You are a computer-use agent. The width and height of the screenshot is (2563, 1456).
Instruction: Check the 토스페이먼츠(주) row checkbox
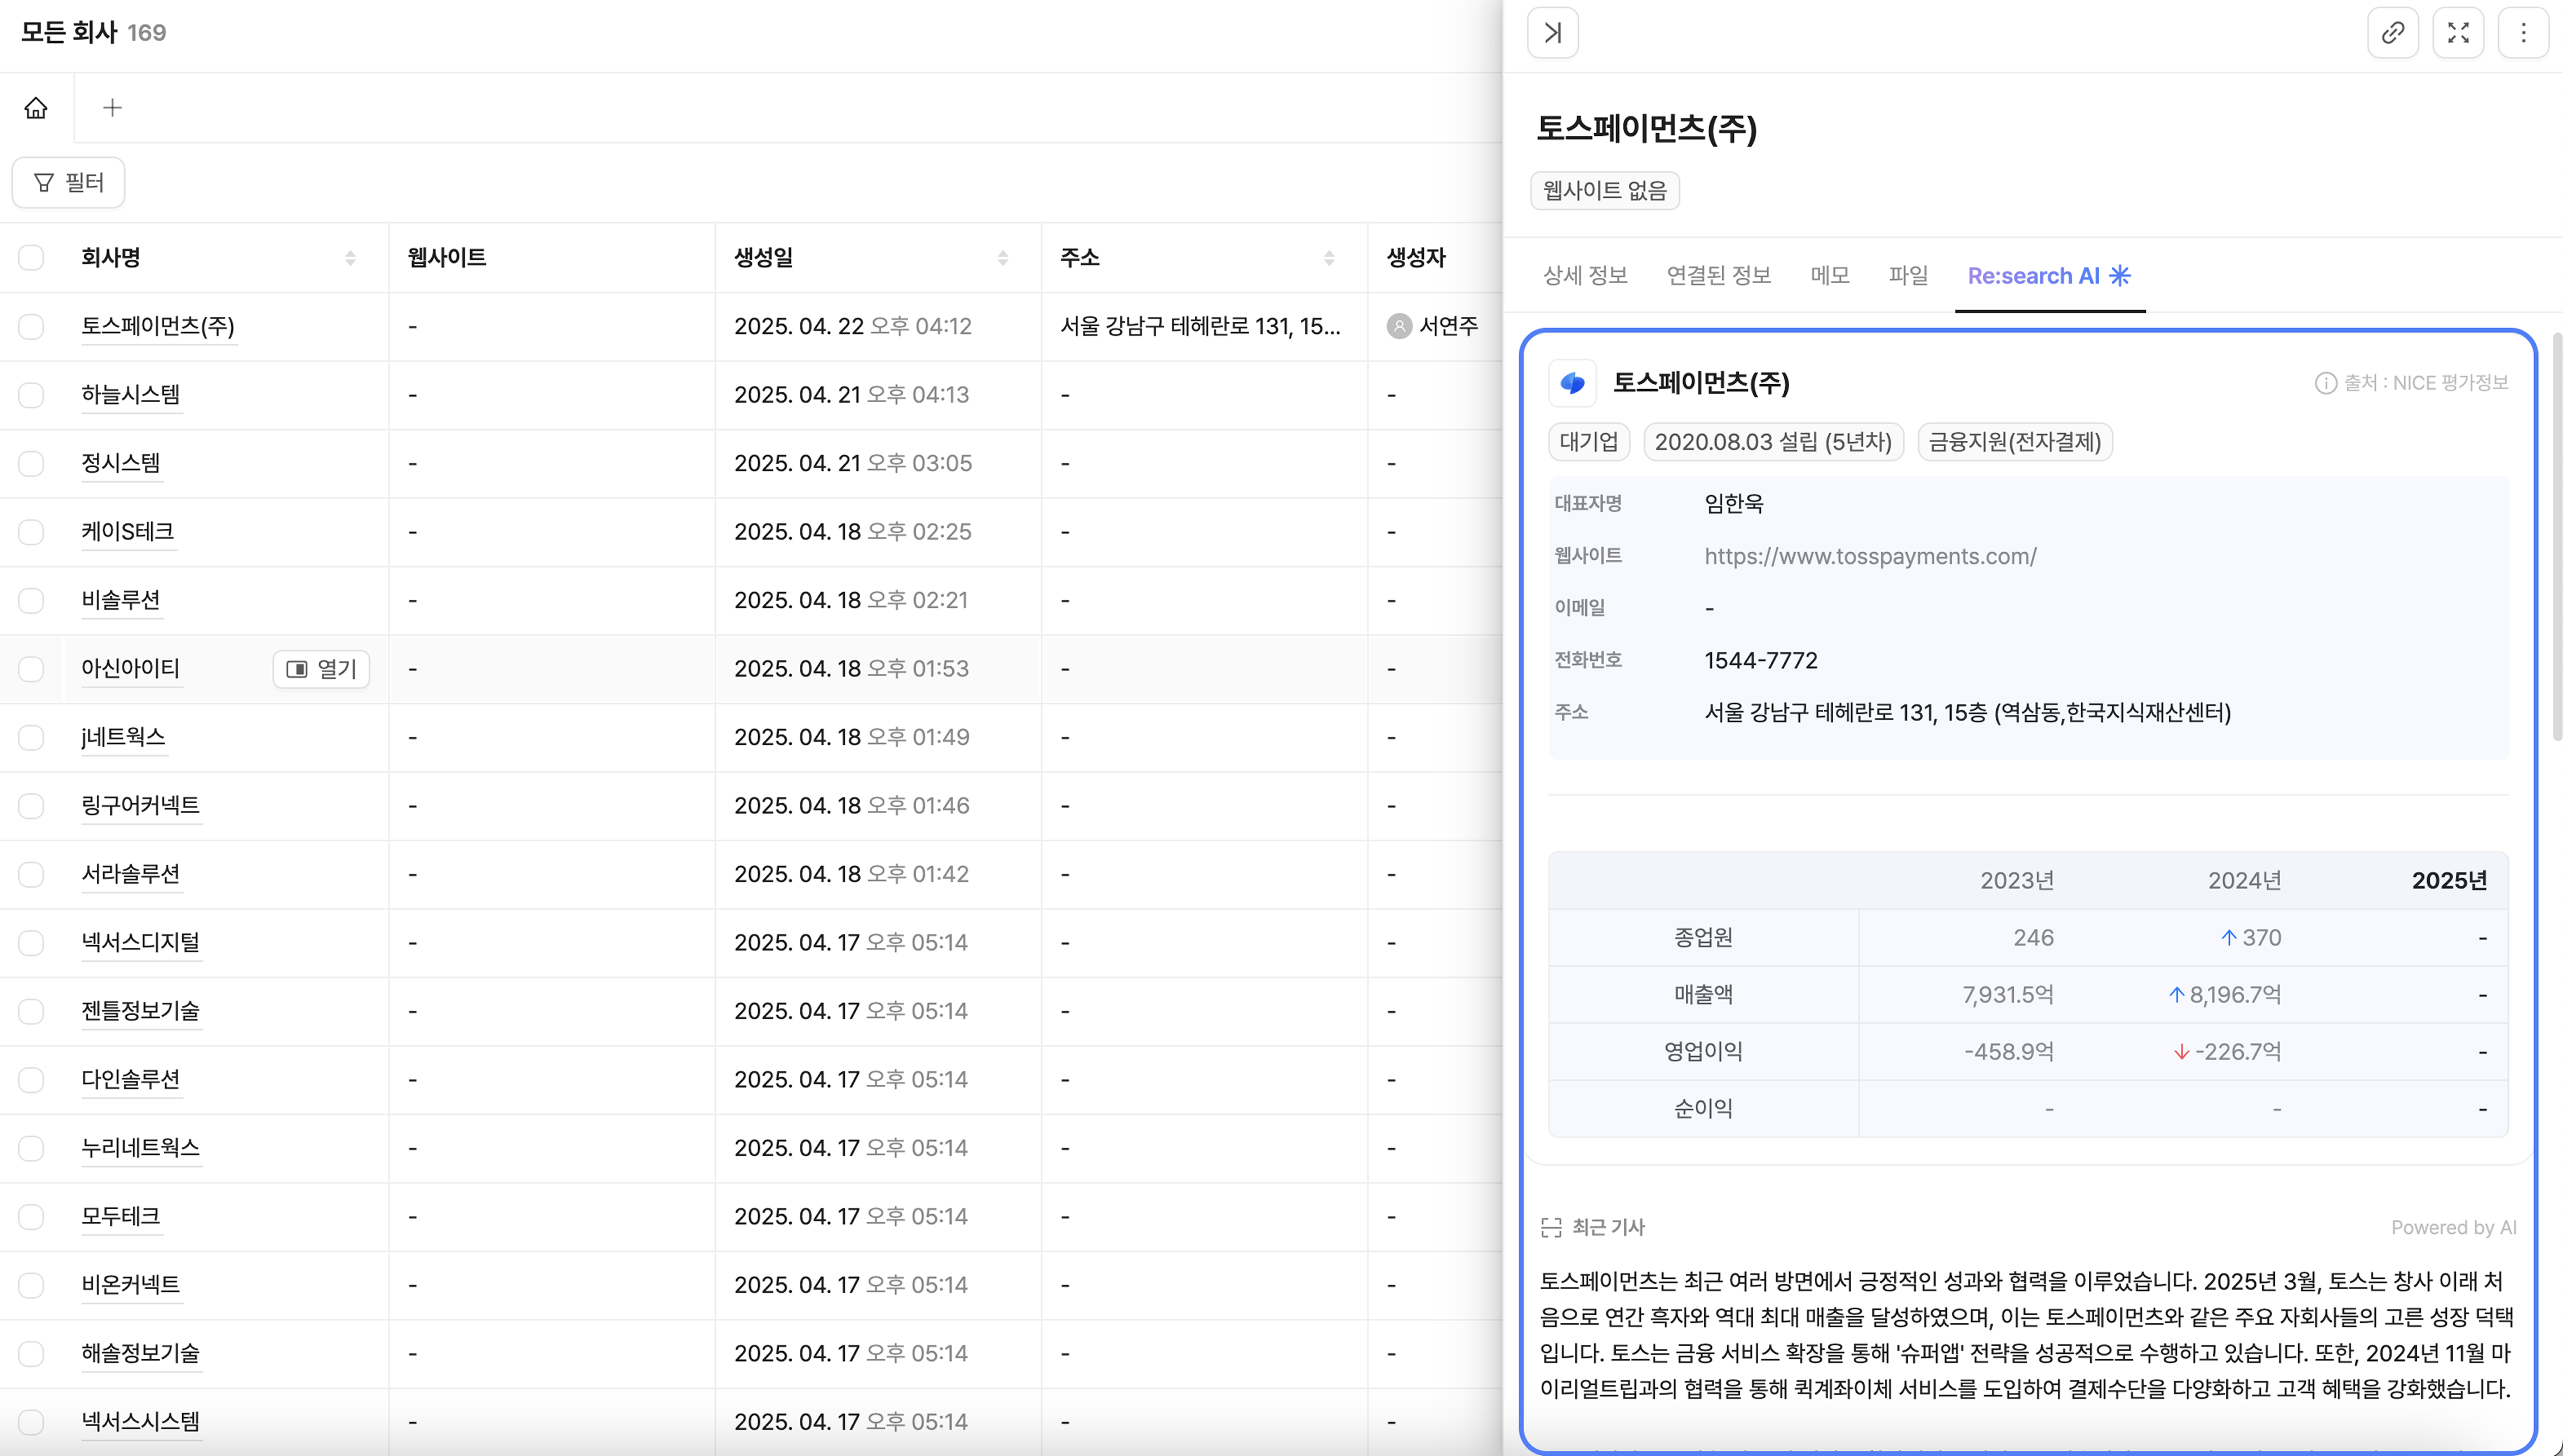pyautogui.click(x=31, y=326)
